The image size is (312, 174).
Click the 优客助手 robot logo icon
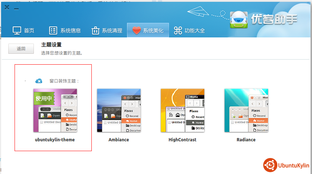[239, 19]
